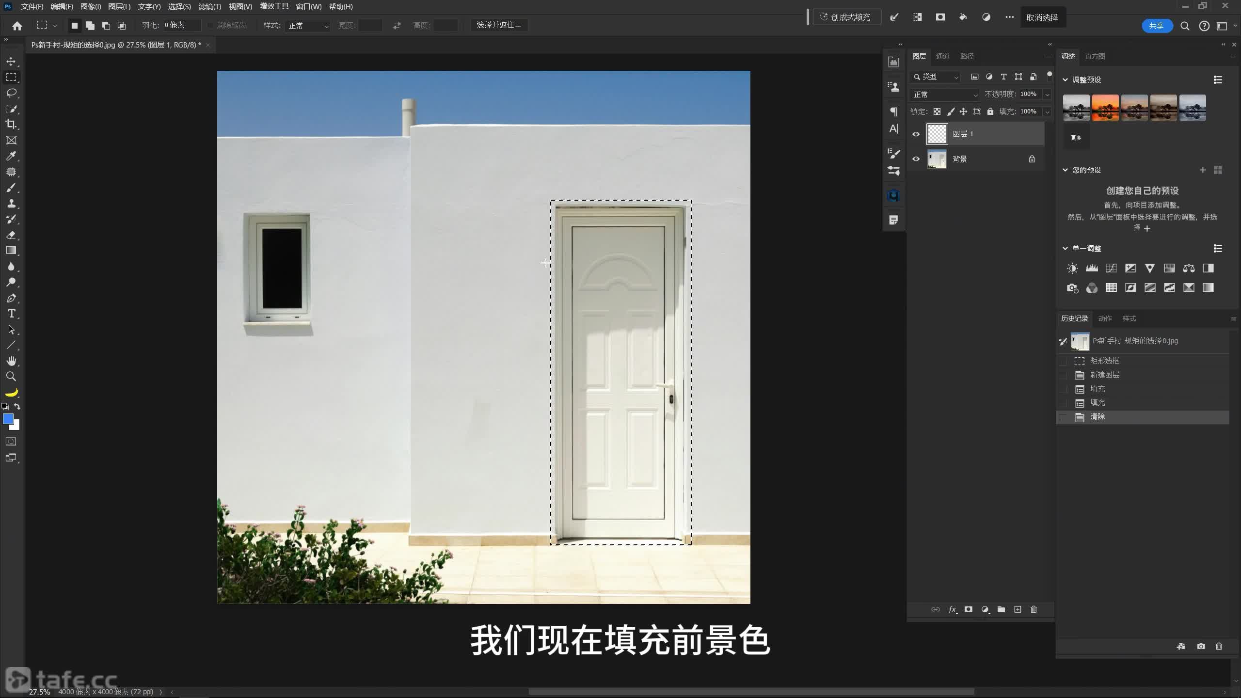Open the layer blend mode 正常 dropdown
The width and height of the screenshot is (1241, 698).
click(x=945, y=95)
